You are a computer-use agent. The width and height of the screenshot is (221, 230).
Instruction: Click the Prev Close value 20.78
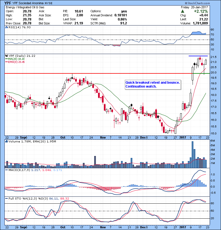pos(27,23)
